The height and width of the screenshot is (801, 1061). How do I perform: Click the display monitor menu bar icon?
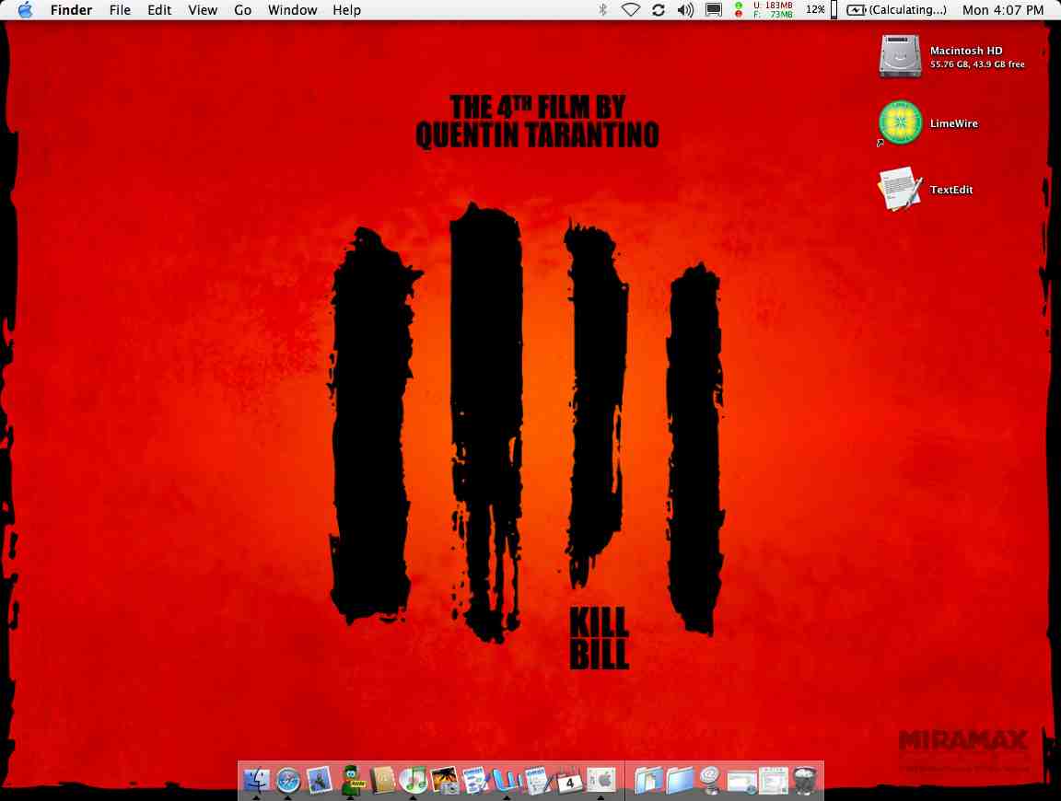pos(713,9)
